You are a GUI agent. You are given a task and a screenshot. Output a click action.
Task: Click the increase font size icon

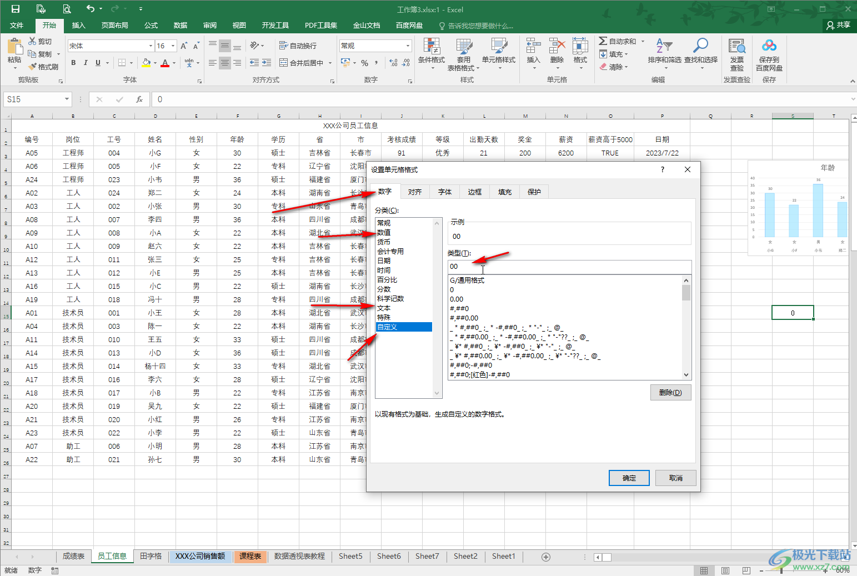coord(184,46)
